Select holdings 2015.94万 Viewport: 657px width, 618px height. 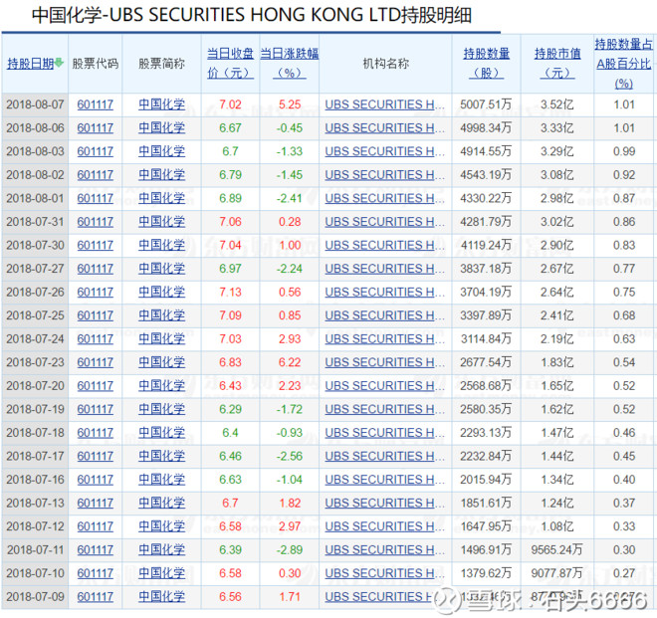pos(486,480)
